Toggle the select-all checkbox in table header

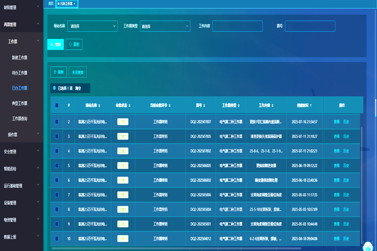tap(57, 105)
